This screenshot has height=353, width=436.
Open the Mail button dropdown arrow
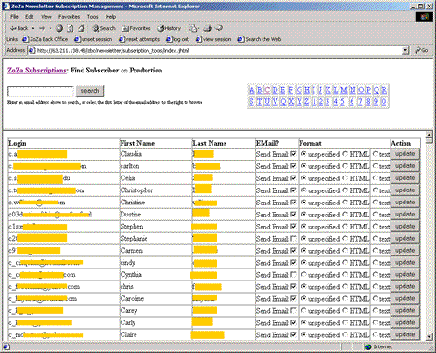pos(199,28)
